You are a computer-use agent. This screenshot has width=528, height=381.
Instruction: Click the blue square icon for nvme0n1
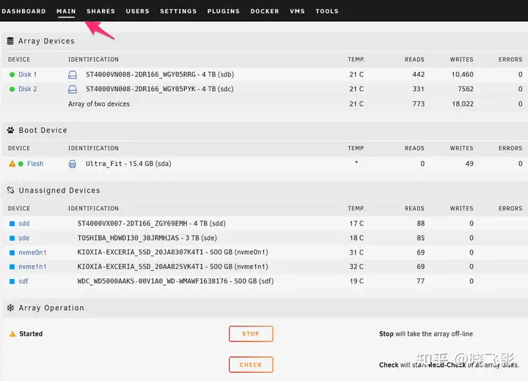point(12,253)
